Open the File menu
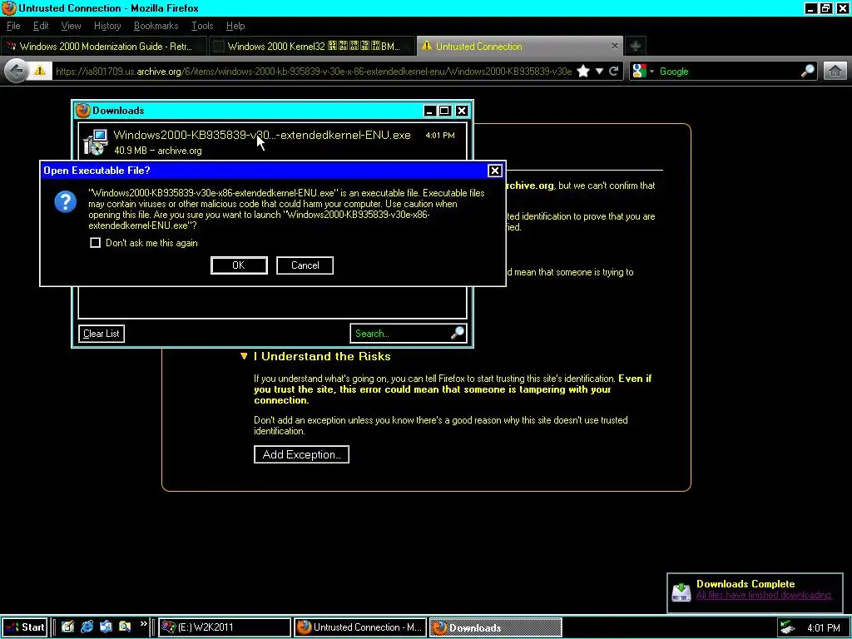This screenshot has height=639, width=852. [x=13, y=26]
